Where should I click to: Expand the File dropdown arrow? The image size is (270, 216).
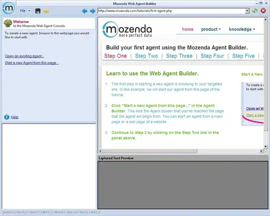(29, 10)
